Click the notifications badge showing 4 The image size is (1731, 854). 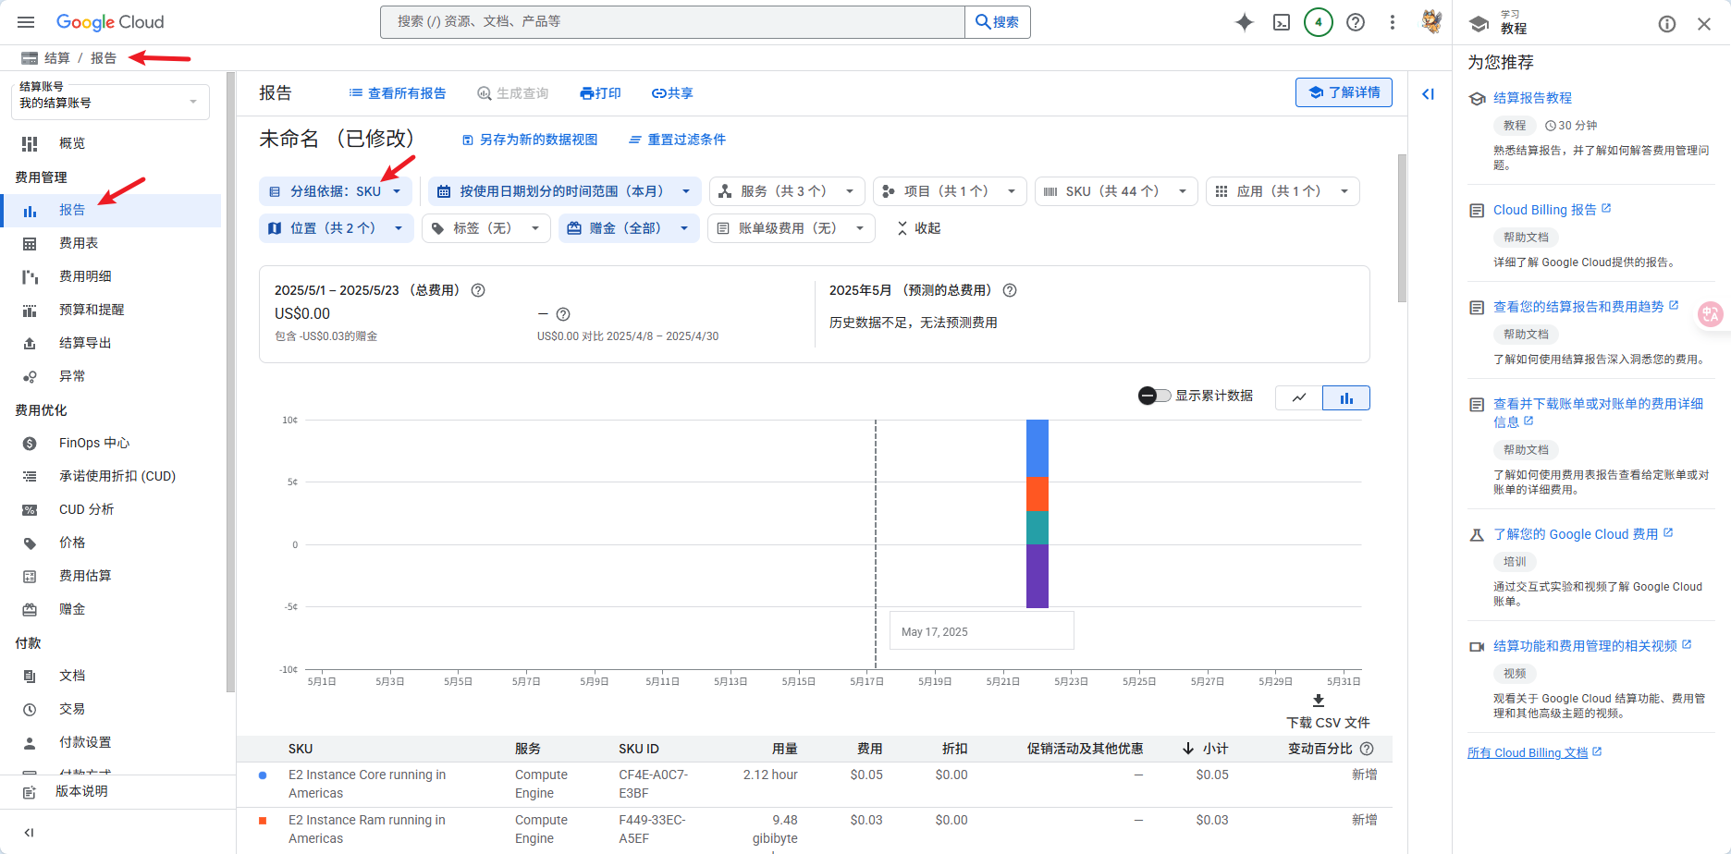point(1318,22)
